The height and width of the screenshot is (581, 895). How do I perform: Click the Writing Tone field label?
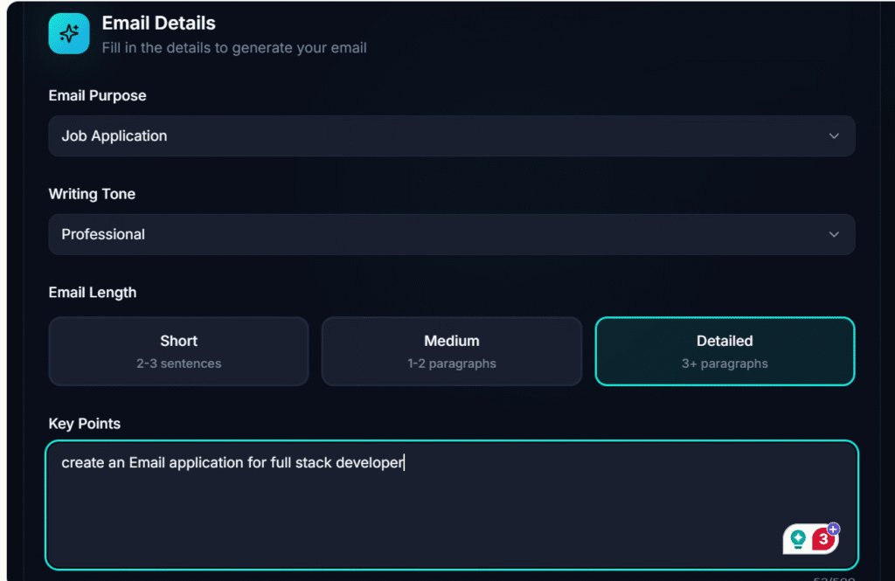pos(92,194)
